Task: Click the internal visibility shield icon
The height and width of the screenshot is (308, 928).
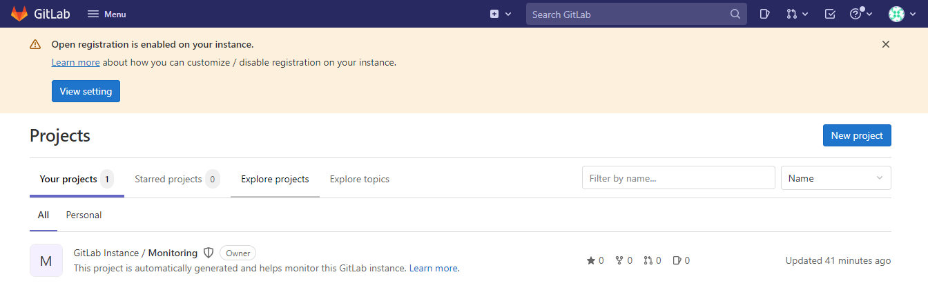Action: tap(209, 253)
